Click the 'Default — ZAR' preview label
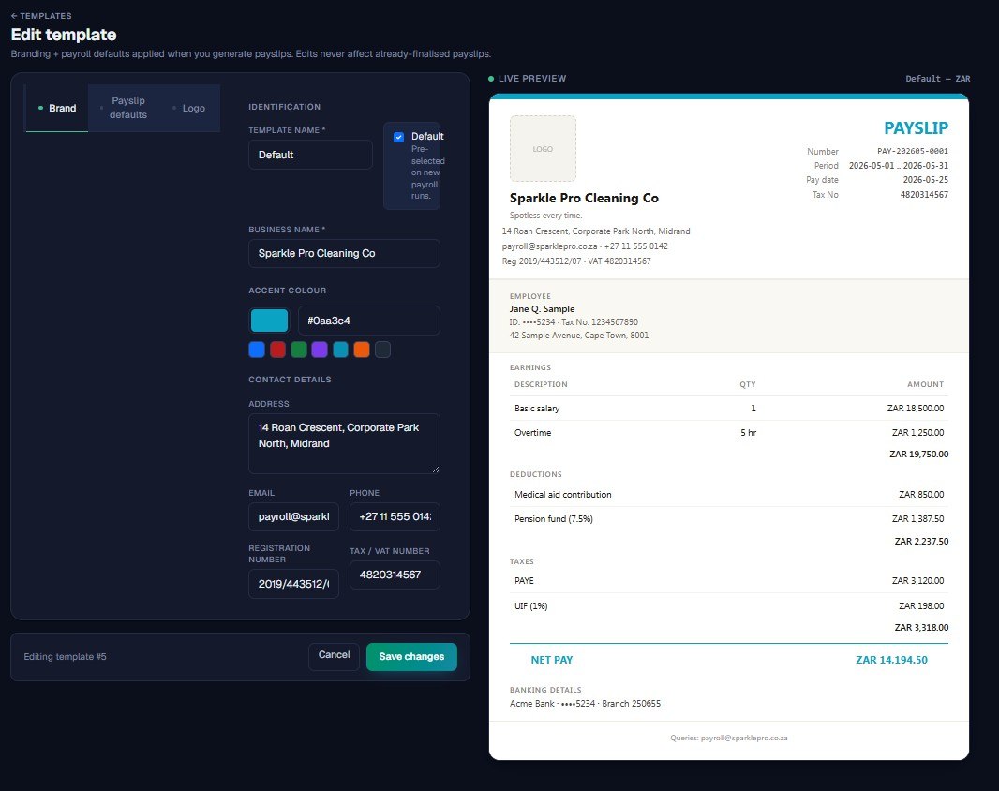 pyautogui.click(x=938, y=79)
